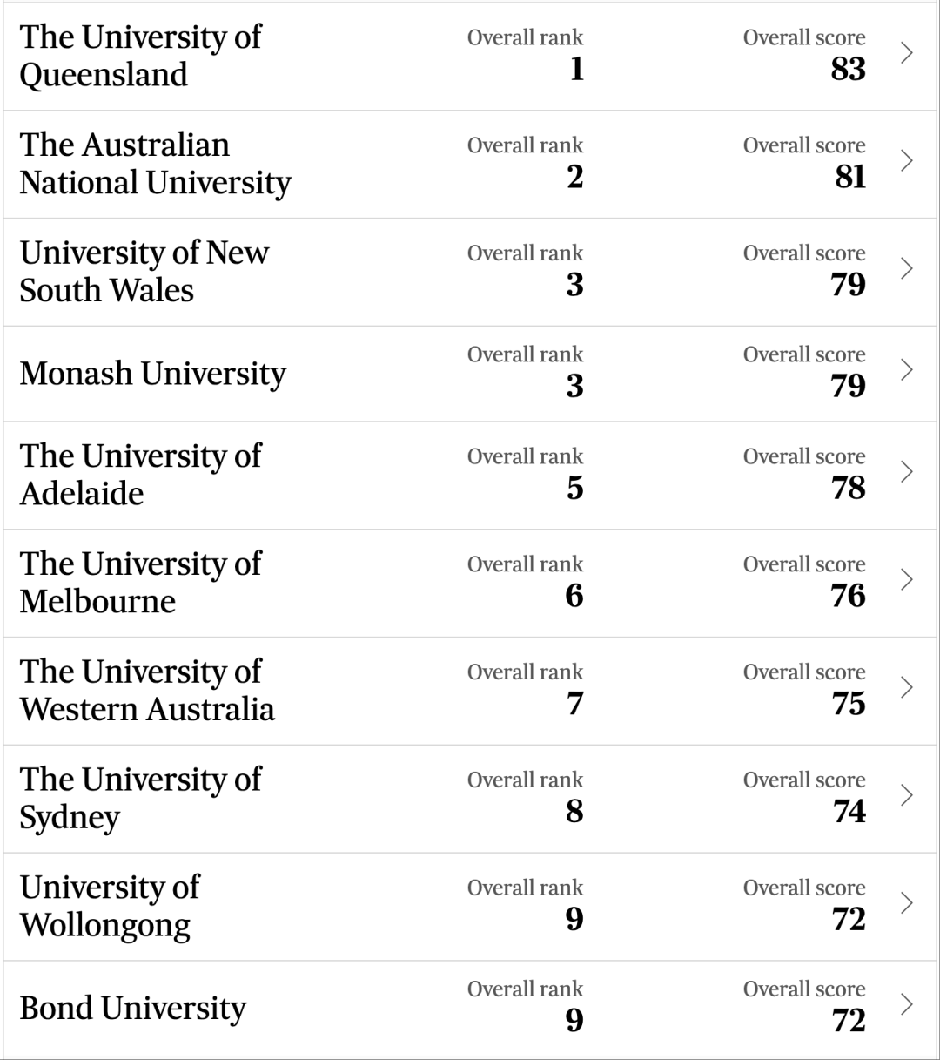The image size is (940, 1060).
Task: Select The University of Sydney name
Action: (x=140, y=799)
